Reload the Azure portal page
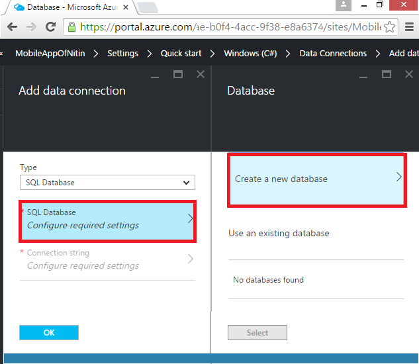 50,27
